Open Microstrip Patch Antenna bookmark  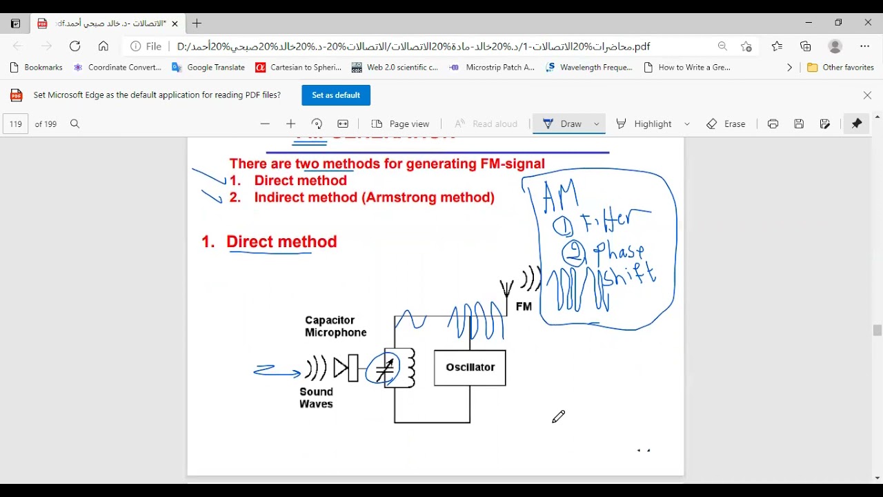click(x=492, y=68)
